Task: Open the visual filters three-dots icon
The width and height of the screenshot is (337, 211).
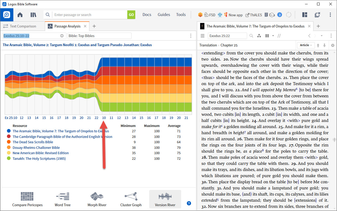Action: (x=259, y=36)
